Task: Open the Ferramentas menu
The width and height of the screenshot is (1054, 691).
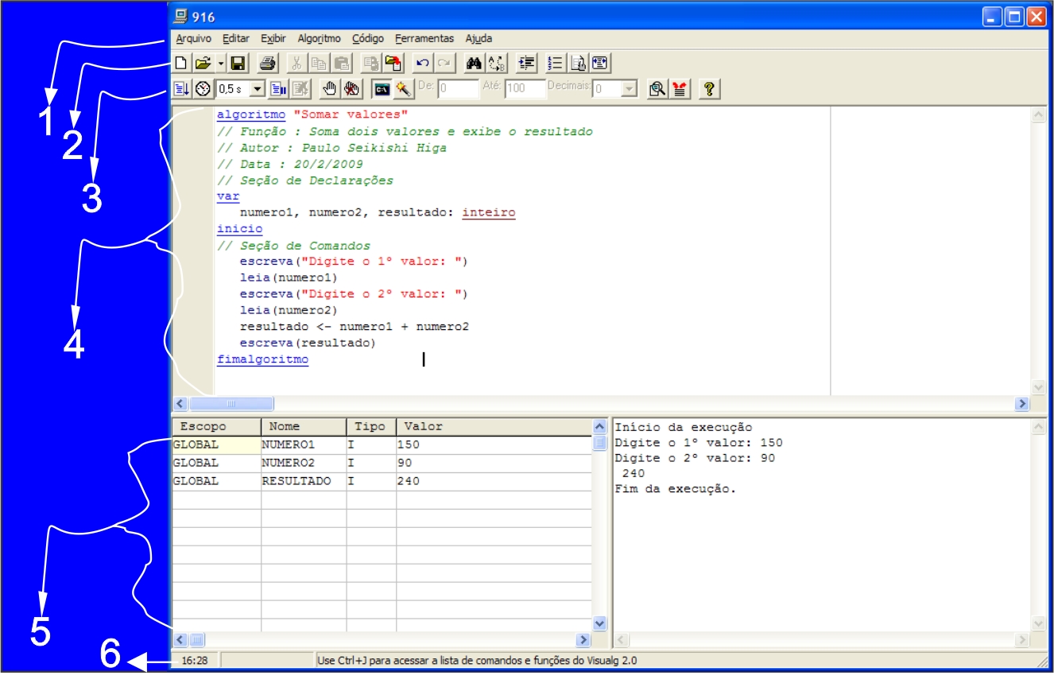Action: [424, 38]
